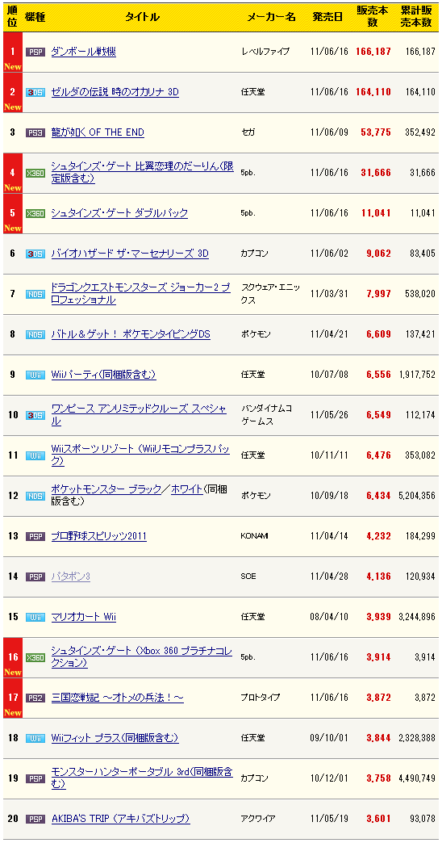Open the ダンボール戦機 title link
The width and height of the screenshot is (442, 843).
[83, 52]
